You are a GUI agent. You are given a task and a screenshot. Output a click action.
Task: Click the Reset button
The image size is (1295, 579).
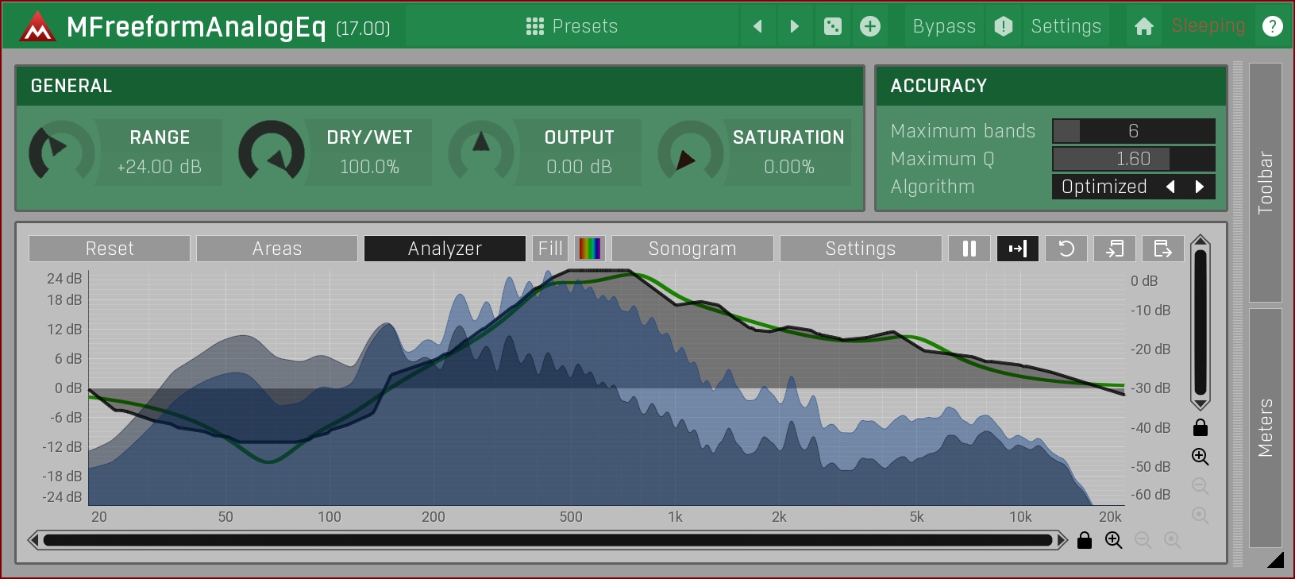110,249
